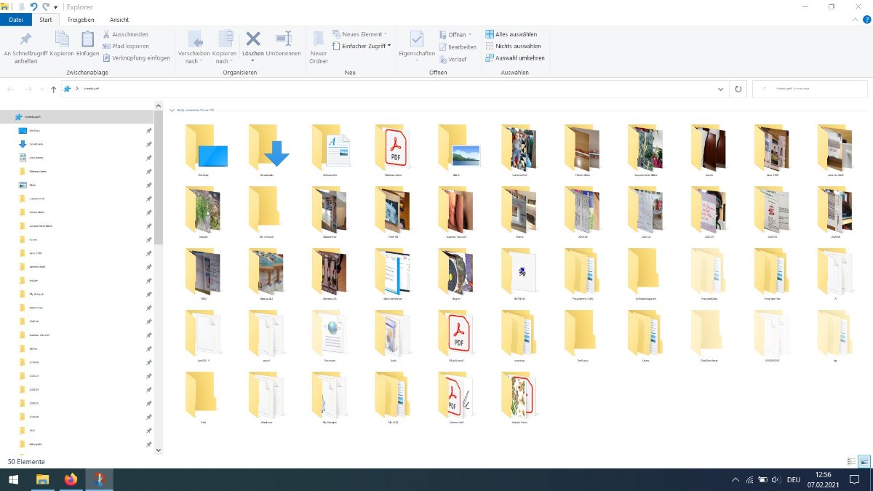Click Auswahl umkehren
Screen dimensions: 873x491
click(515, 58)
